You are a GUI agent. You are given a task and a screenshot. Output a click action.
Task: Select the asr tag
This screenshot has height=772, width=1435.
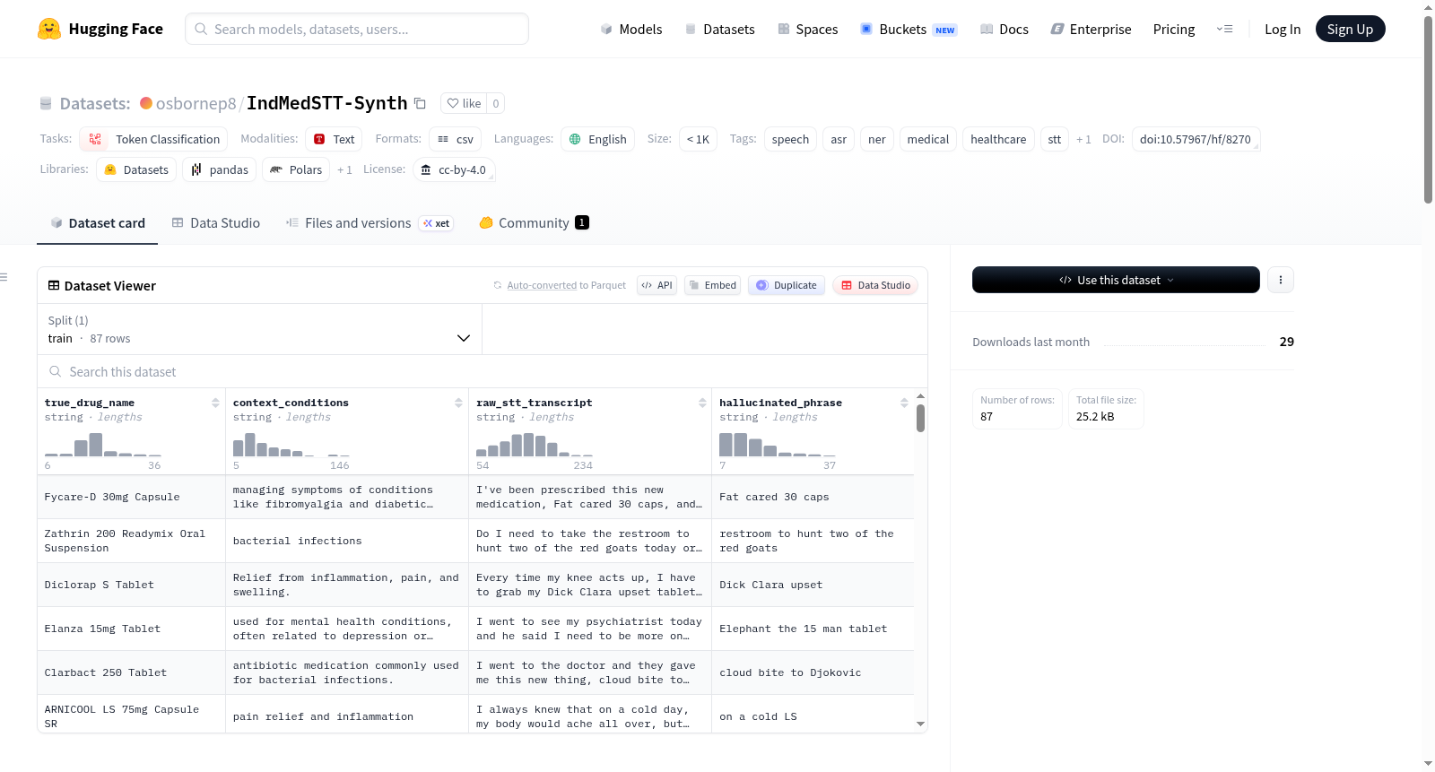point(839,139)
